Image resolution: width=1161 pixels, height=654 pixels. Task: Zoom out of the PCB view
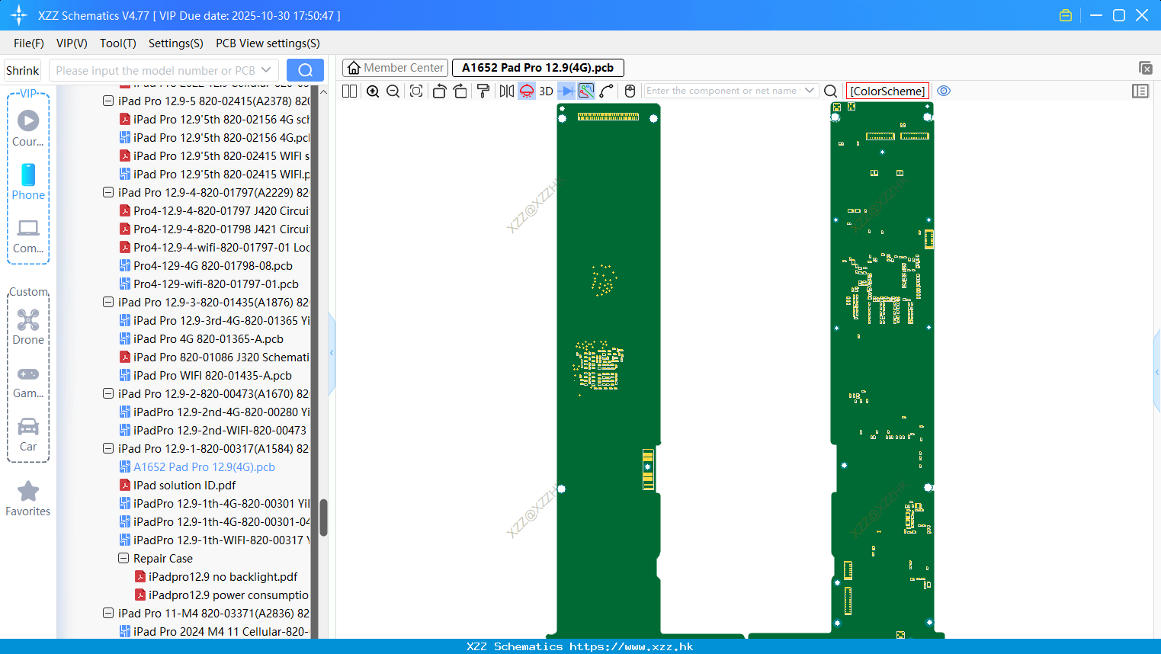[x=393, y=91]
